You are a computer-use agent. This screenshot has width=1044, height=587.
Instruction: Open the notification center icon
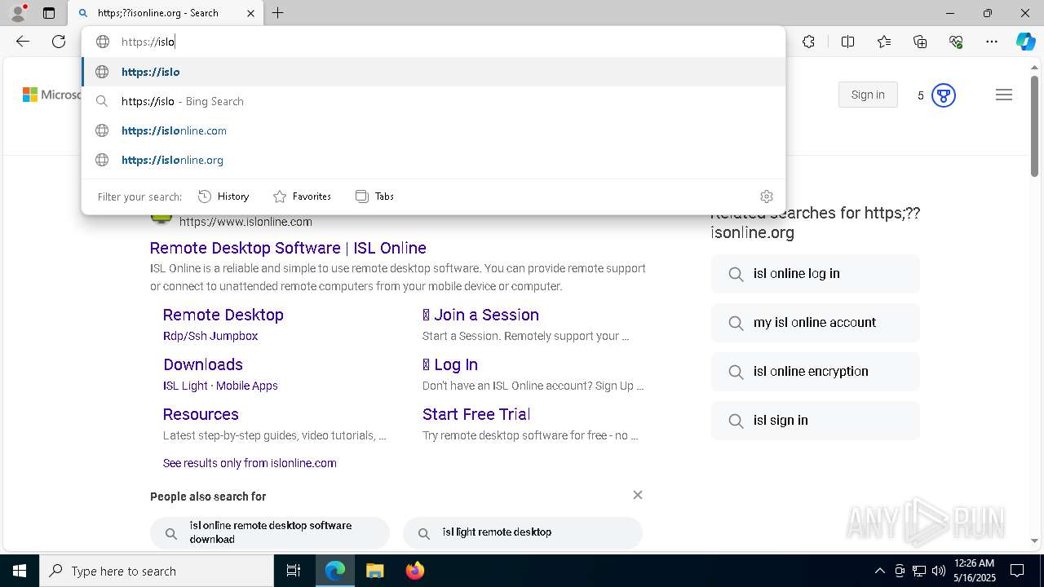pos(1017,571)
